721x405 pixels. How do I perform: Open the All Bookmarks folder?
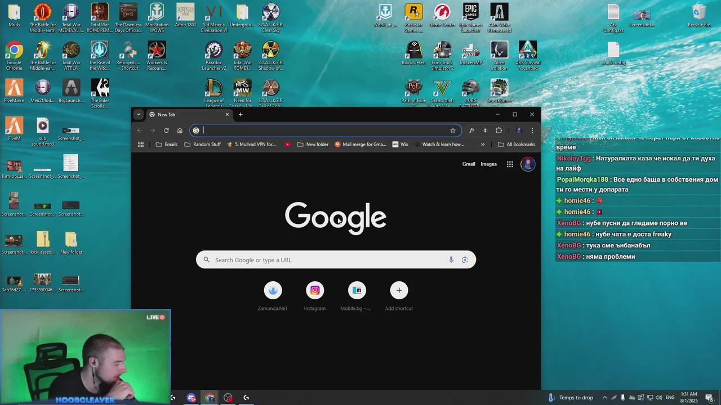pyautogui.click(x=517, y=145)
